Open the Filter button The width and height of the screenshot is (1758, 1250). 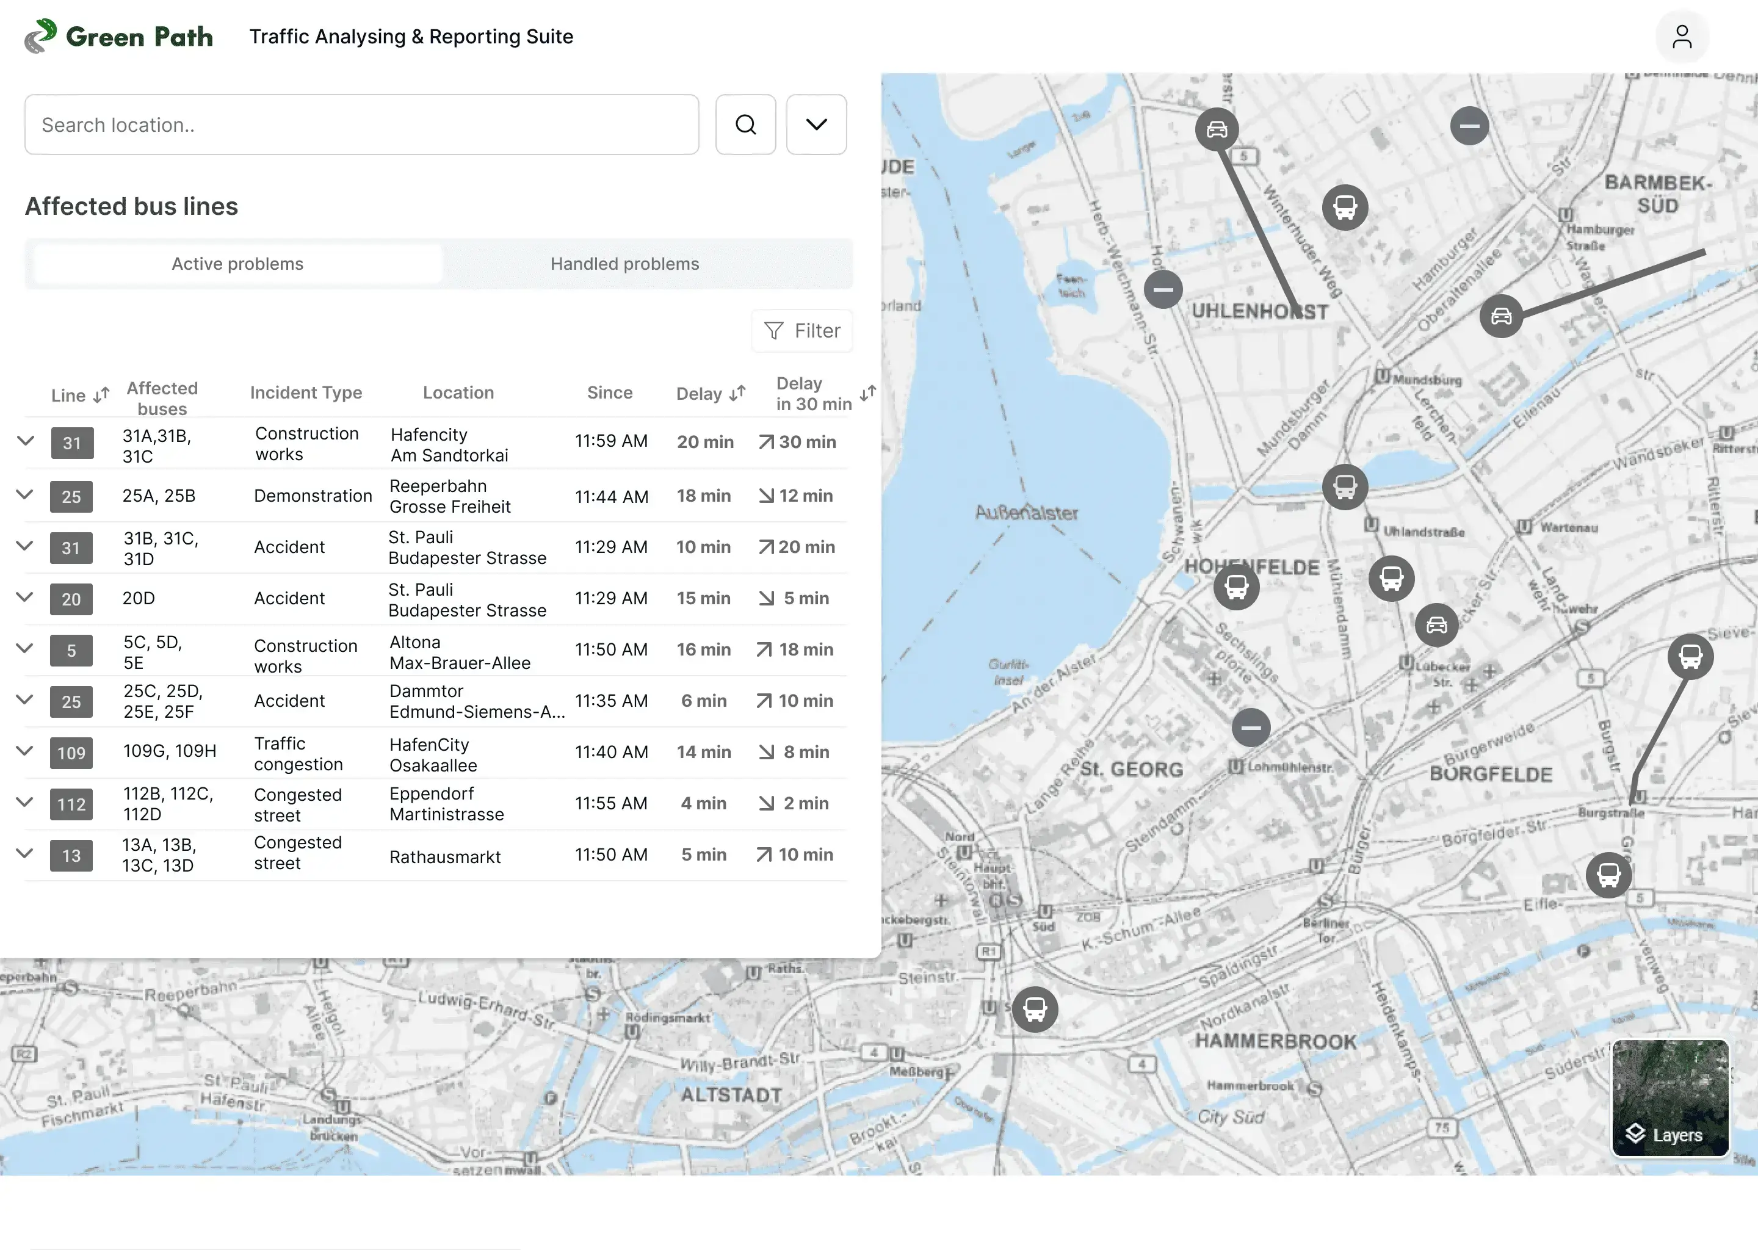801,331
